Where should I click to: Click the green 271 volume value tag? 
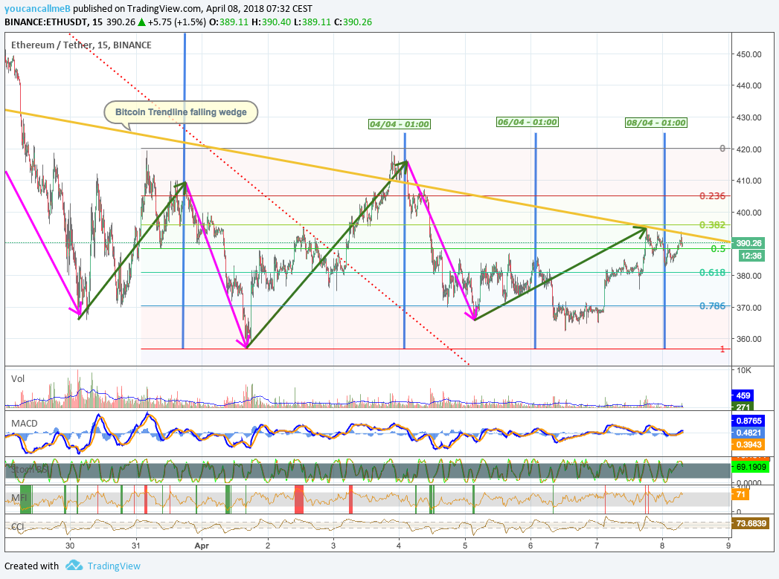pyautogui.click(x=743, y=407)
